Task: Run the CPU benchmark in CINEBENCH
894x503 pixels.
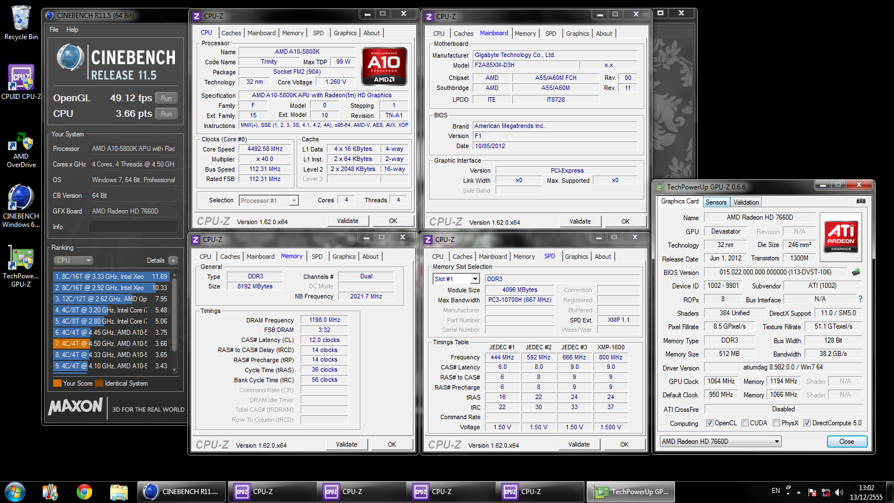Action: click(167, 114)
